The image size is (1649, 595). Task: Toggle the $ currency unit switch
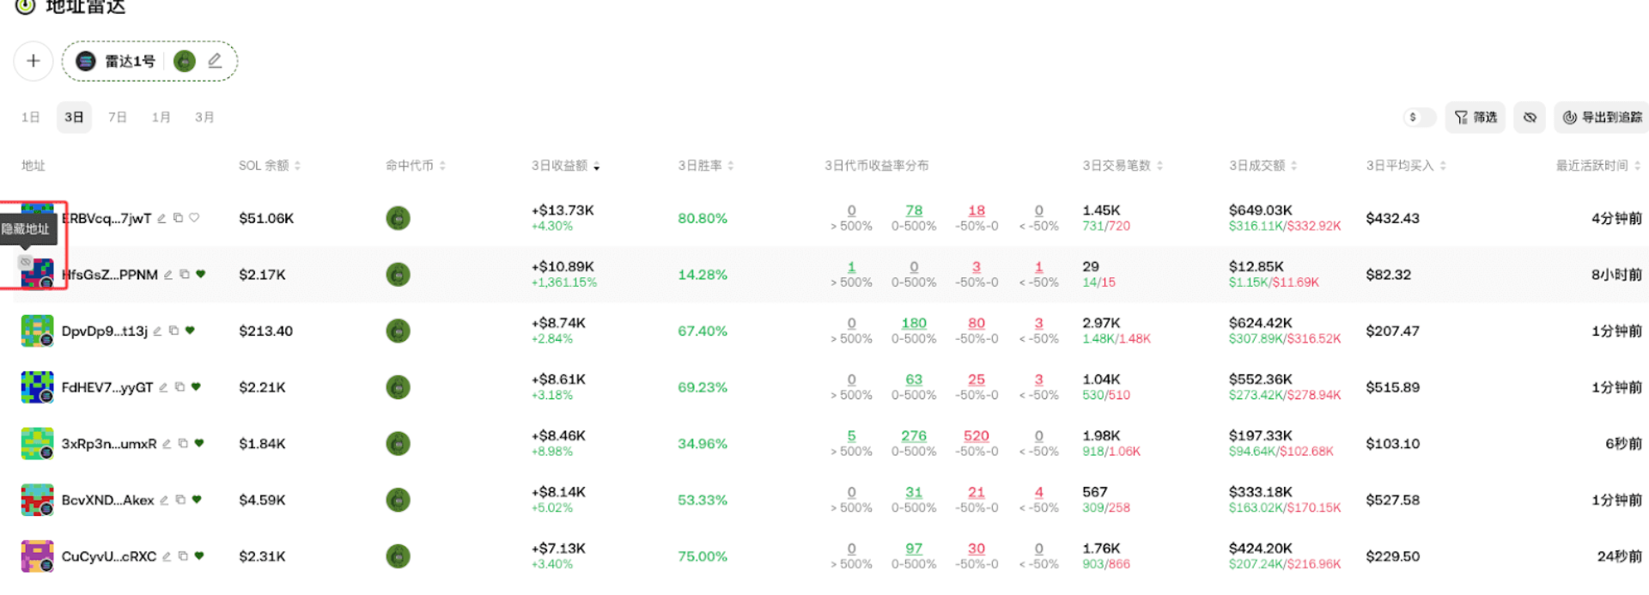1419,118
